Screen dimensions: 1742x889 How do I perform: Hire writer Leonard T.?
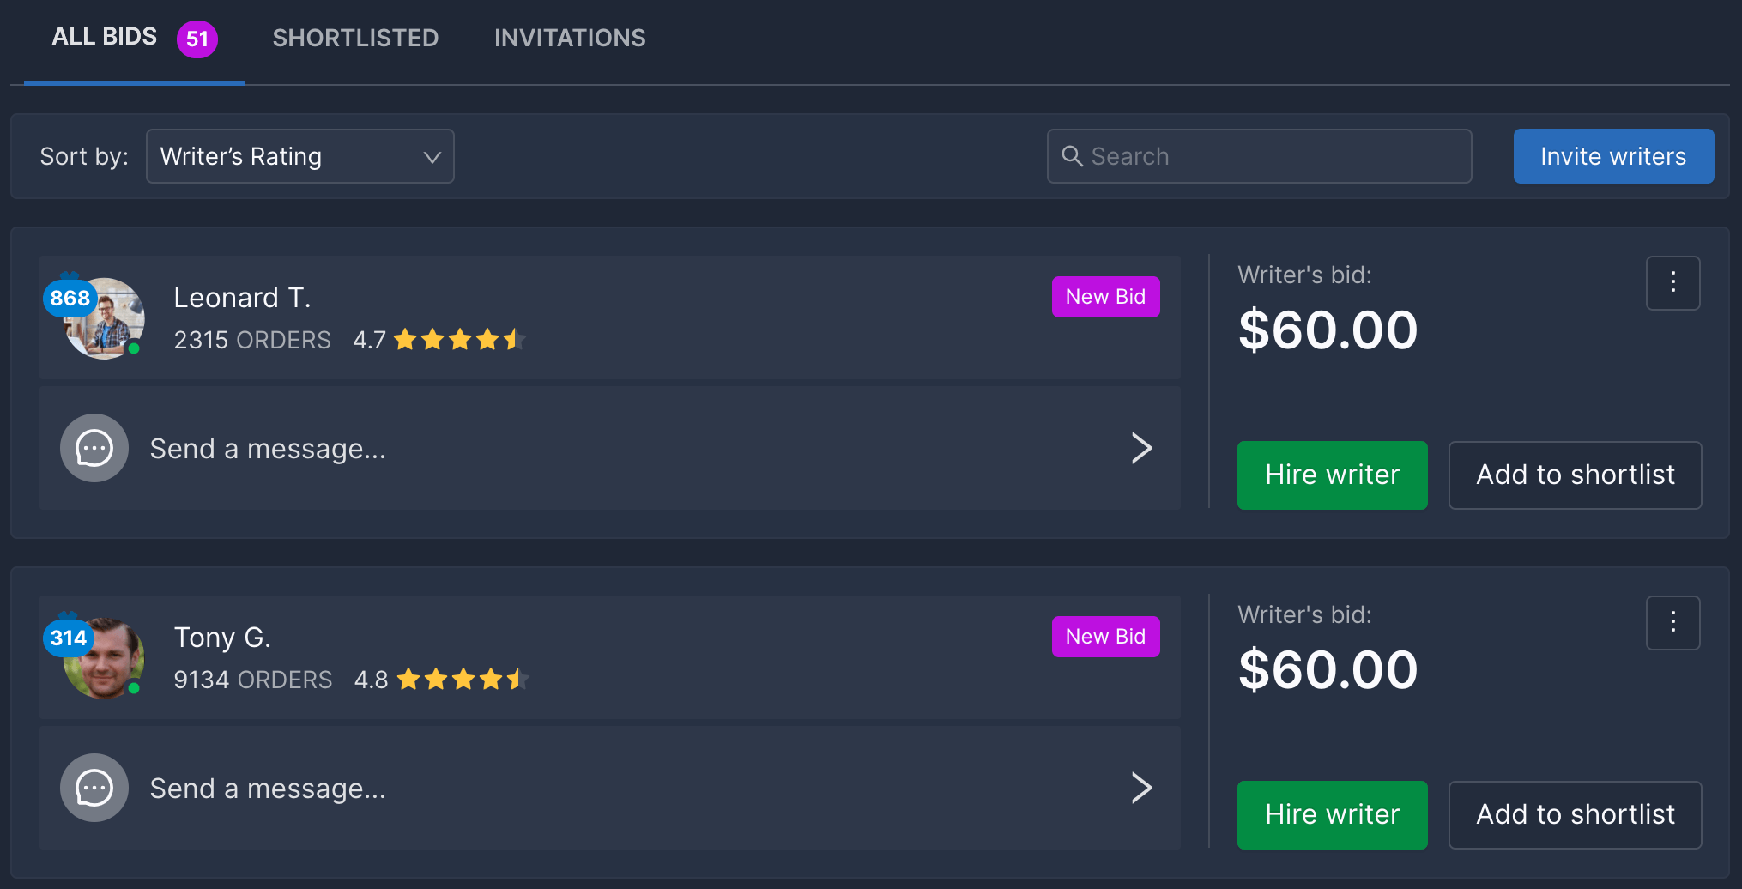click(1332, 475)
